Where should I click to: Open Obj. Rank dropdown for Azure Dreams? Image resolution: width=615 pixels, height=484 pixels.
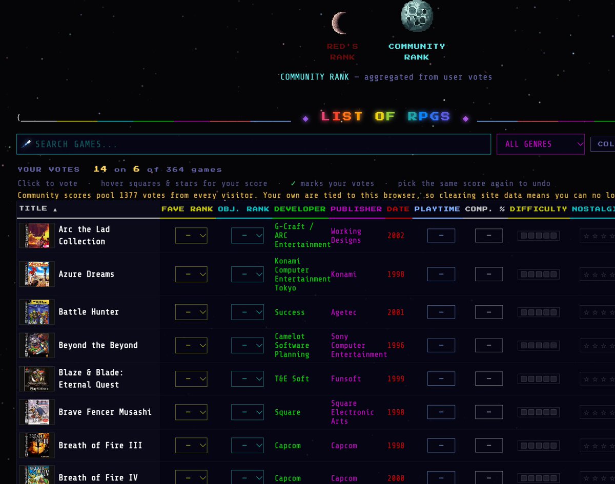pos(248,274)
